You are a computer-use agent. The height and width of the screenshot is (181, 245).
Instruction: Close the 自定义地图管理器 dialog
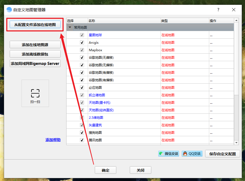[234, 10]
